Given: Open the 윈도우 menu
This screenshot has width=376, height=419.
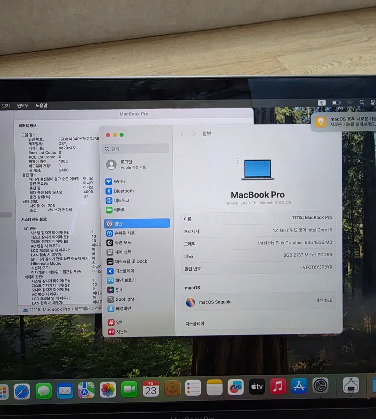Looking at the screenshot, I should (x=23, y=105).
